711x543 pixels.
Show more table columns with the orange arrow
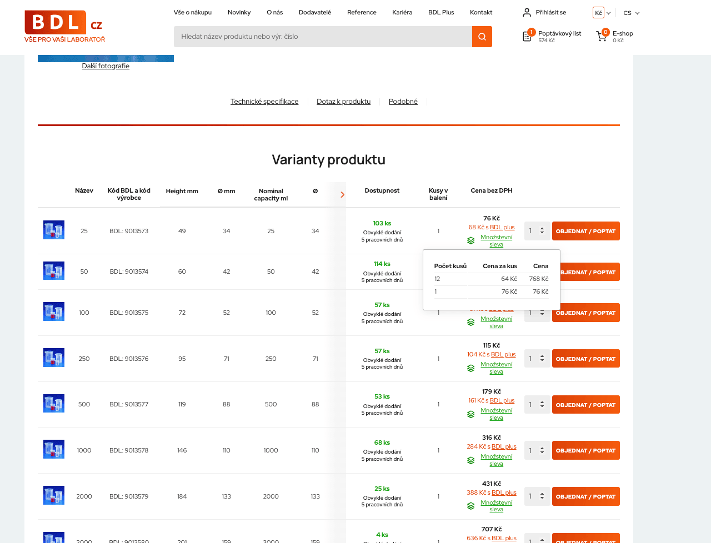[x=342, y=194]
